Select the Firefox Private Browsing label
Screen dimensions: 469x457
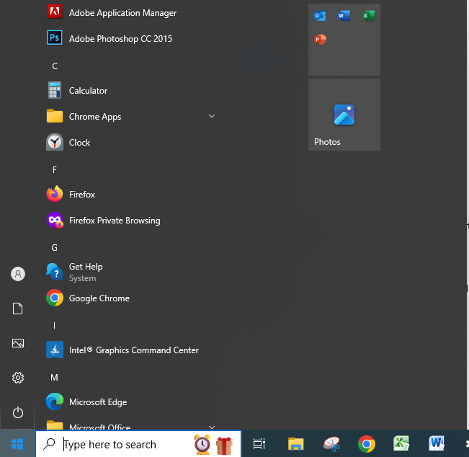click(115, 221)
